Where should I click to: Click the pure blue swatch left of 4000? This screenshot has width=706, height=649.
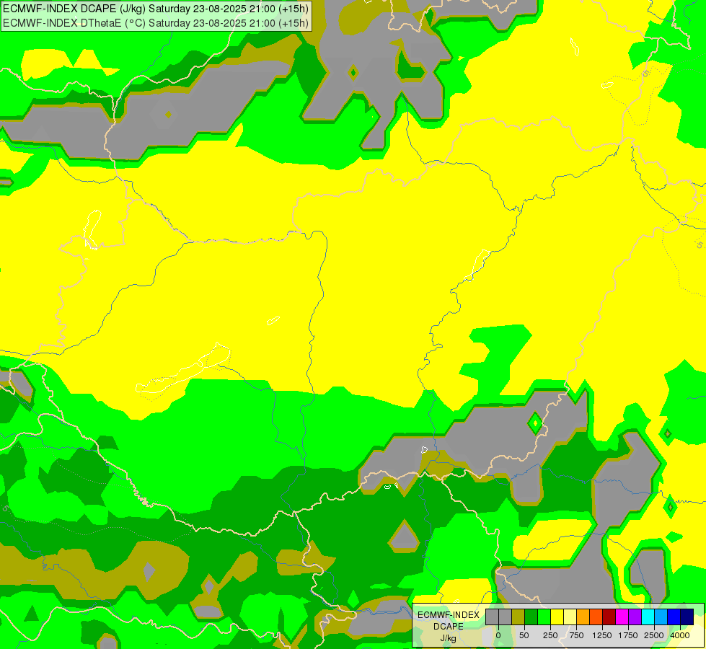[674, 617]
